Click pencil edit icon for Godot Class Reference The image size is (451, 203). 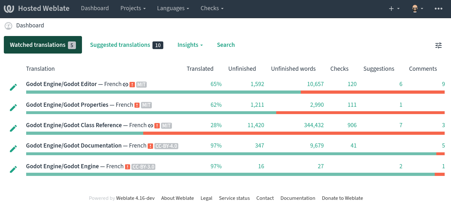[13, 128]
